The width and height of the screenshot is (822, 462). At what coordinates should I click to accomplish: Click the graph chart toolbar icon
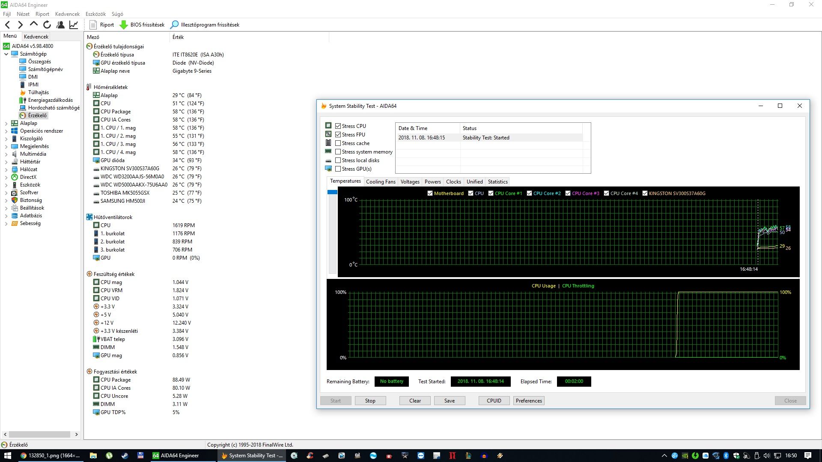(74, 25)
